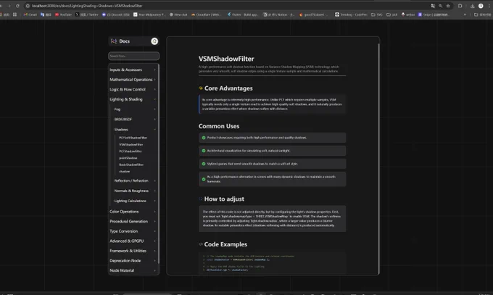
Task: Open the Cloudflare bookmark
Action: click(207, 14)
